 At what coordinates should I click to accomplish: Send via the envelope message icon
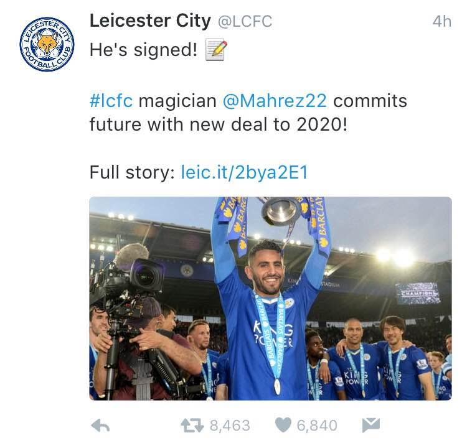tap(370, 426)
